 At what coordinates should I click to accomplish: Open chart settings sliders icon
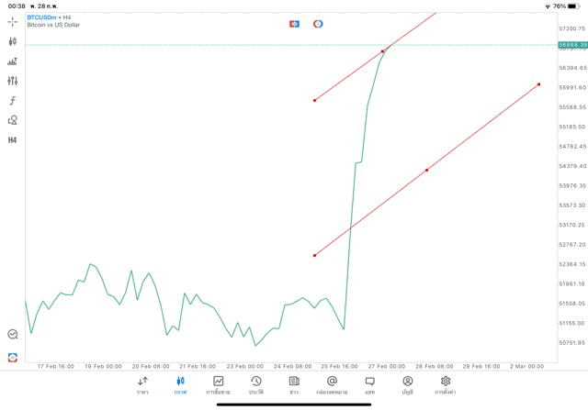(x=13, y=81)
